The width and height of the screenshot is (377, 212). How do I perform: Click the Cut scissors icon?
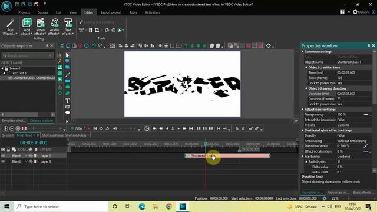point(62,46)
